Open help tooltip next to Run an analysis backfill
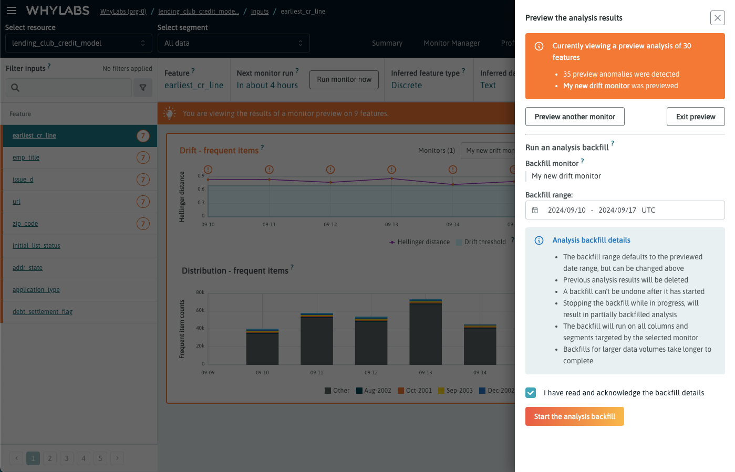 [x=612, y=143]
